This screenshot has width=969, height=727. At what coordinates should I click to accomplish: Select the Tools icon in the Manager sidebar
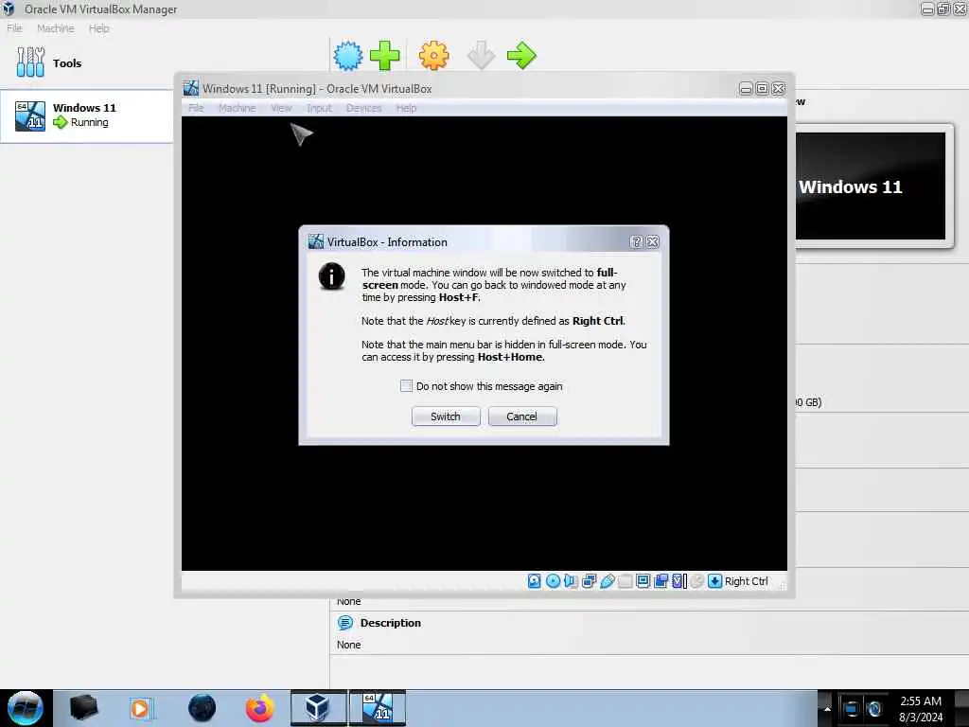(x=30, y=62)
